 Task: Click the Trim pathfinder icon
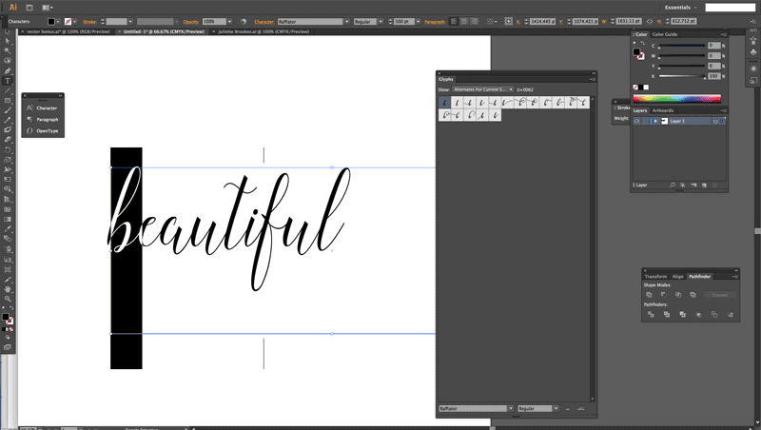tap(667, 315)
